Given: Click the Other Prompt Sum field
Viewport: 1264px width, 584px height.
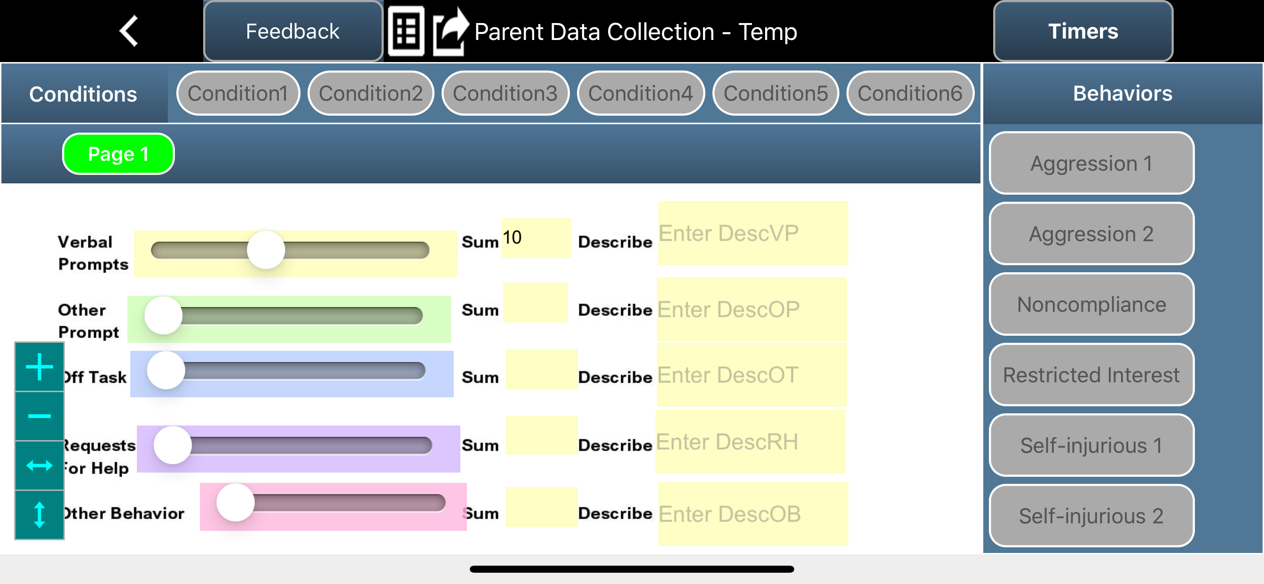Looking at the screenshot, I should [535, 303].
